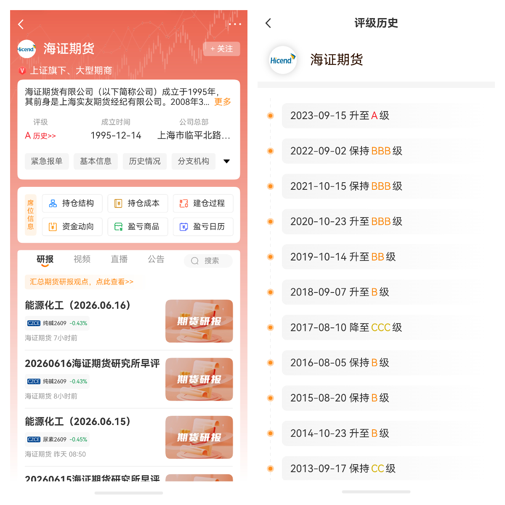Viewport: 505px width, 505px height.
Task: Open report 20260616海证期货研究所早评
Action: pos(92,364)
